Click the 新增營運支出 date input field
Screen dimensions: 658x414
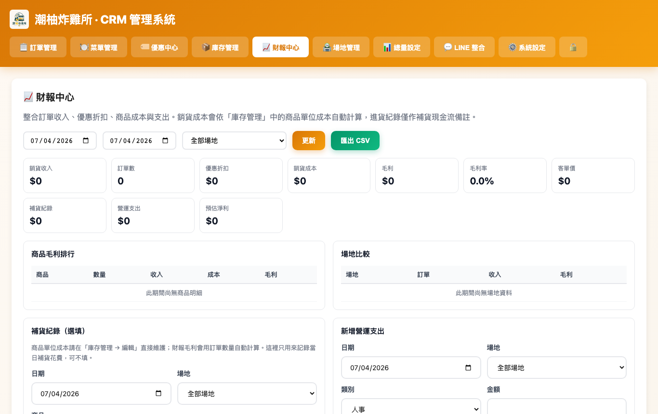pos(411,367)
